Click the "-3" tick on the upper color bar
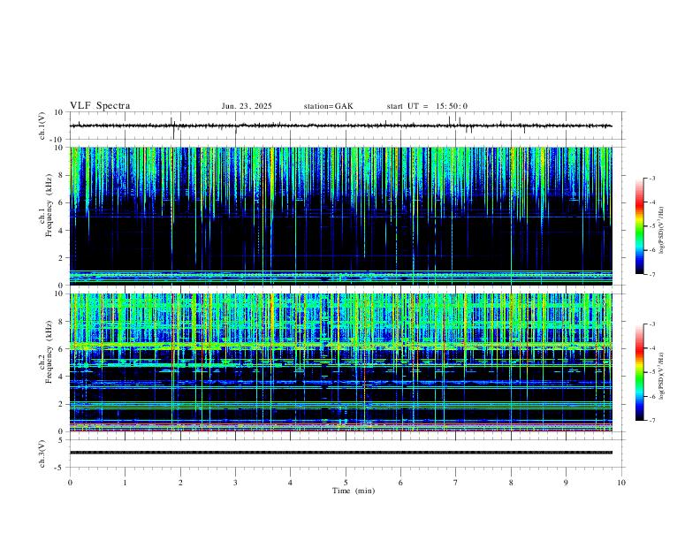This screenshot has height=541, width=700. click(651, 178)
